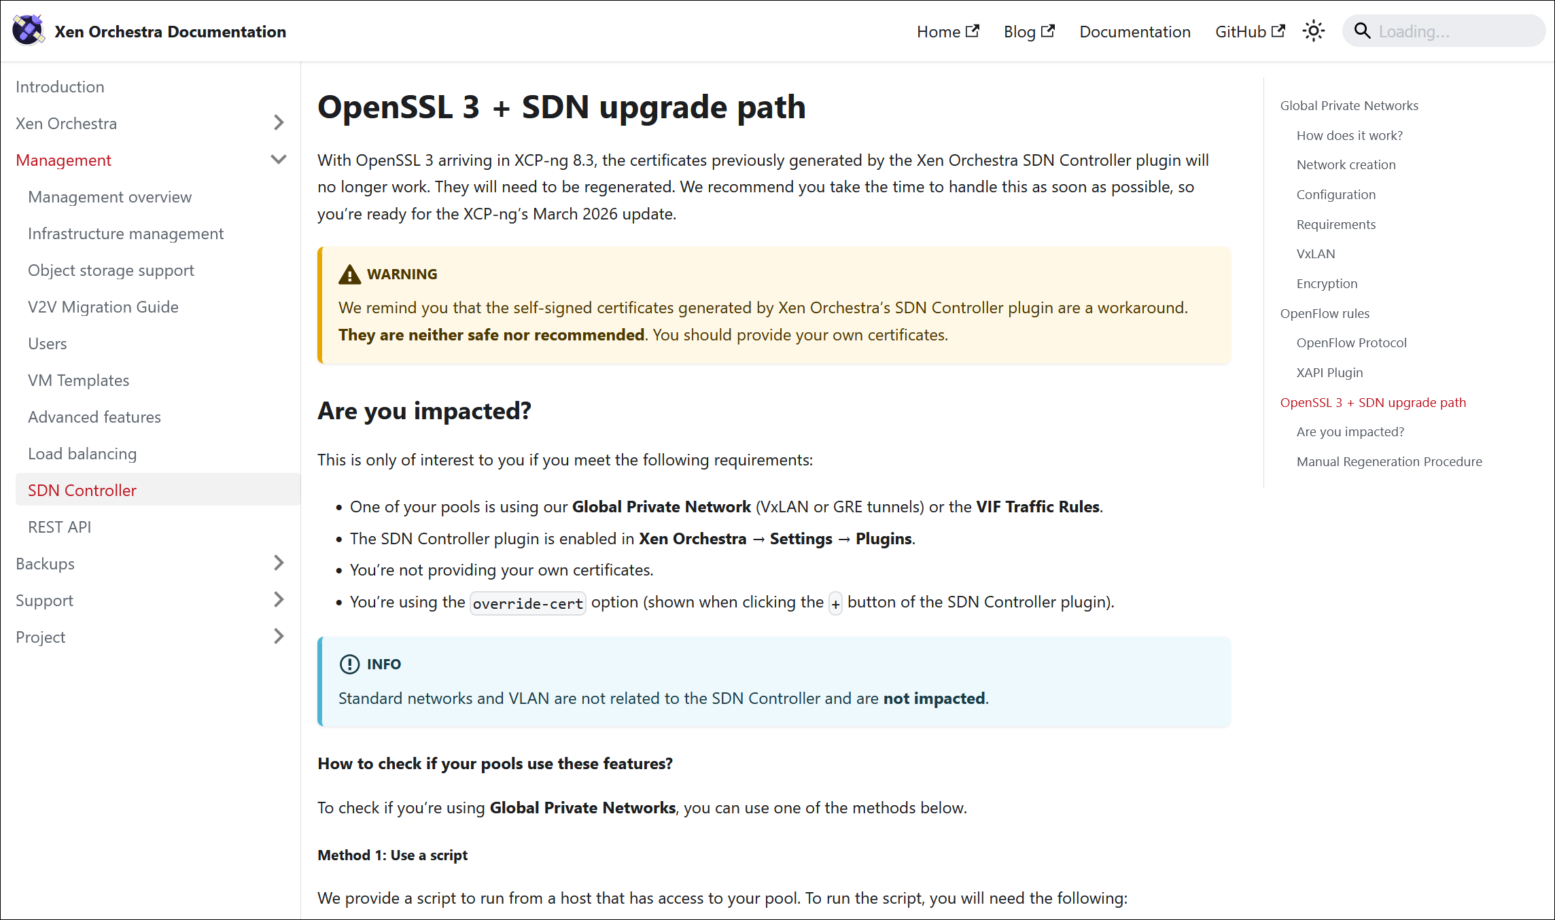The width and height of the screenshot is (1555, 920).
Task: Click the INFO circle icon
Action: click(349, 665)
